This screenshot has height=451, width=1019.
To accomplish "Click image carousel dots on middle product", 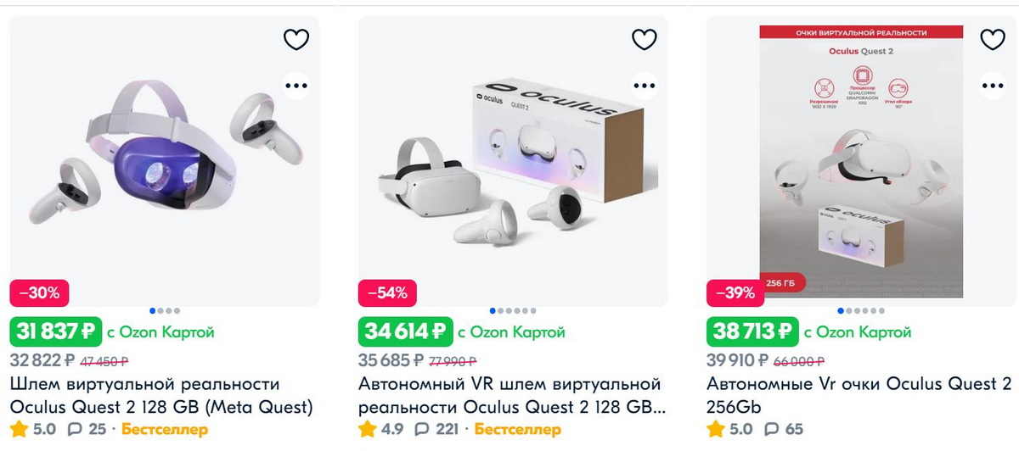I will click(x=513, y=311).
